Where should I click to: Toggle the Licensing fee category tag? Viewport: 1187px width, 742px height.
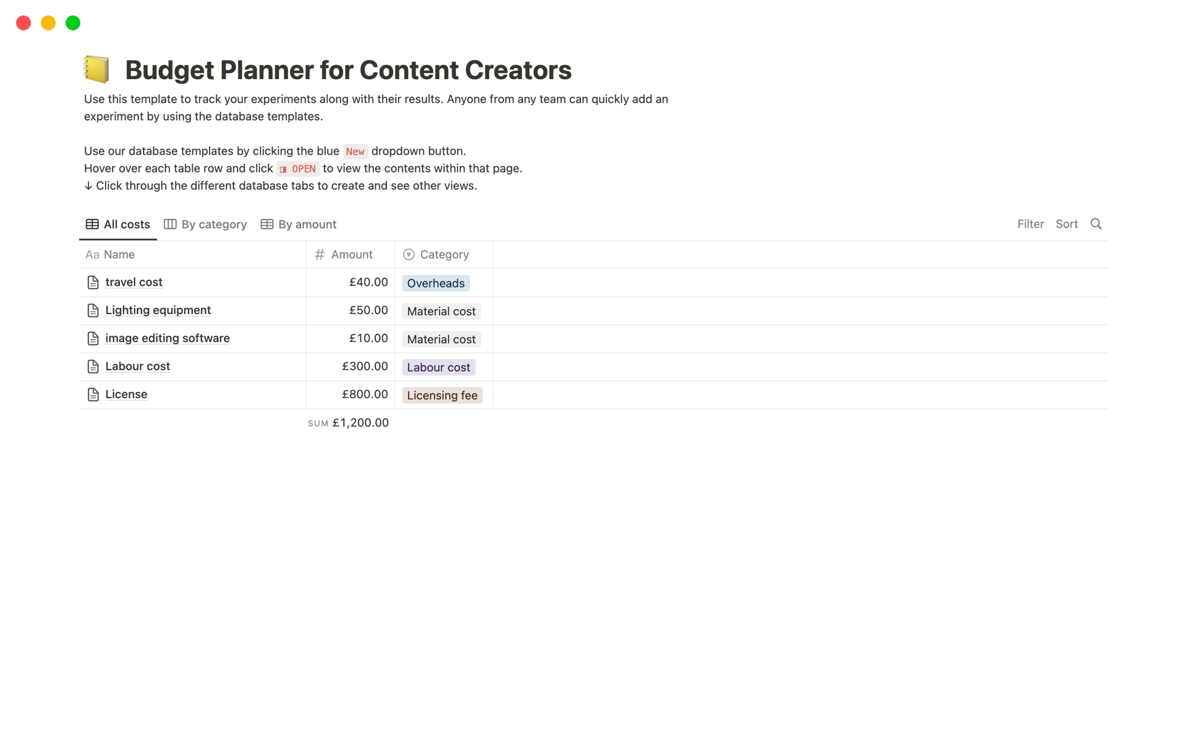(x=442, y=394)
